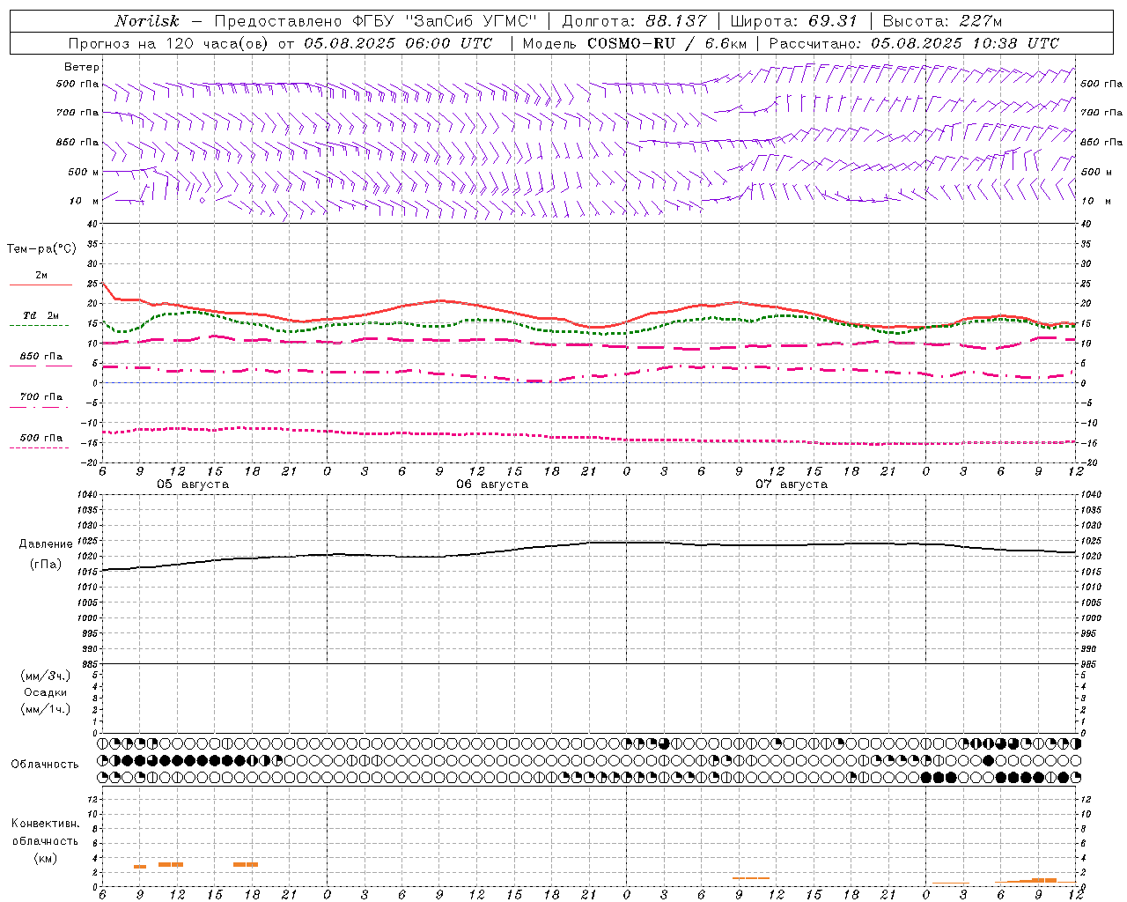This screenshot has width=1127, height=902.
Task: Click the 05 августа date label
Action: pyautogui.click(x=193, y=484)
